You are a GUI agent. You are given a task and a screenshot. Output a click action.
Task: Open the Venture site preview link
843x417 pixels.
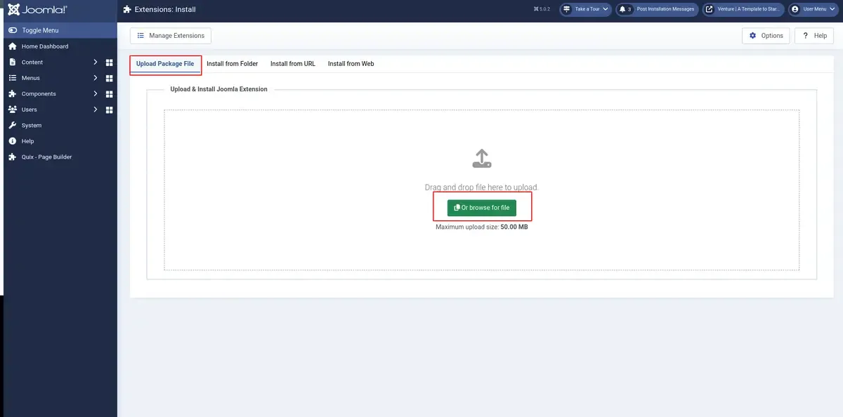pos(744,9)
